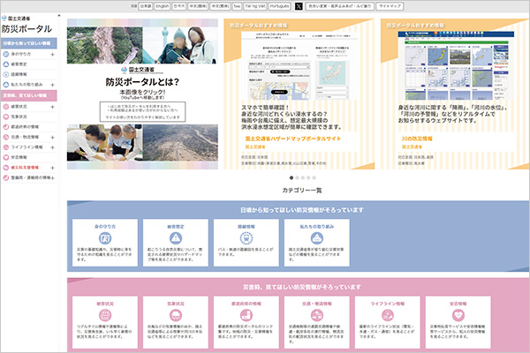This screenshot has width=530, height=353.
Task: Click the 被害状況 sidebar icon
Action: point(6,107)
